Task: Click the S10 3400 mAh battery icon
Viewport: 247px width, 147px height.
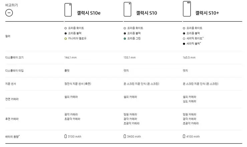Action: pos(125,136)
